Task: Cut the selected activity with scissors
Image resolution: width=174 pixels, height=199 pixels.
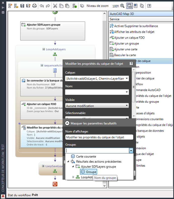Action: [55, 6]
